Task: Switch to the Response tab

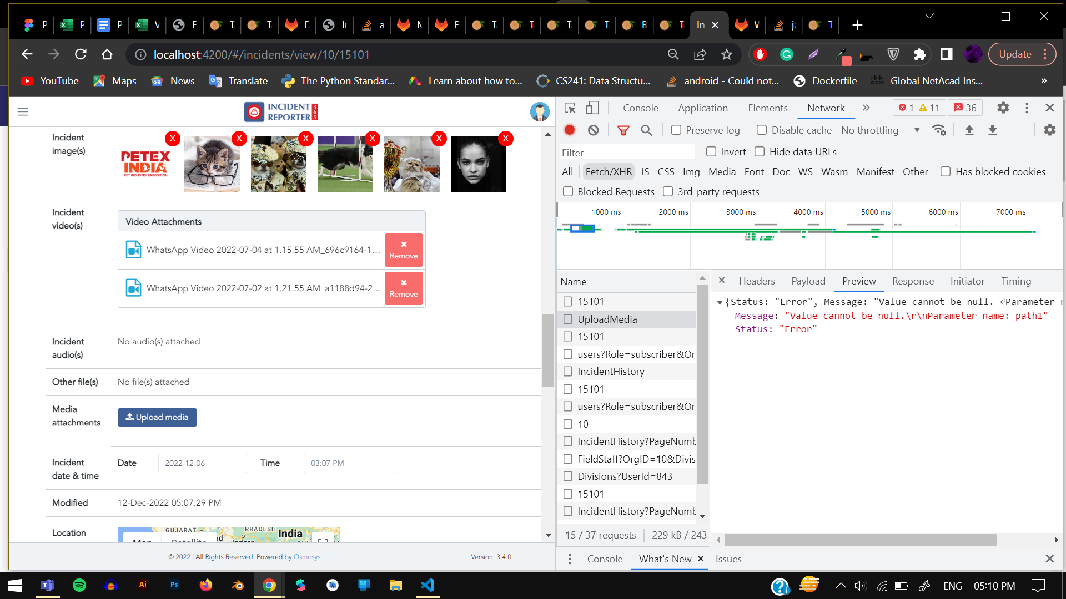Action: point(913,281)
